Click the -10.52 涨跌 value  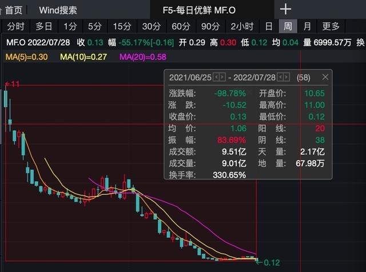(234, 105)
